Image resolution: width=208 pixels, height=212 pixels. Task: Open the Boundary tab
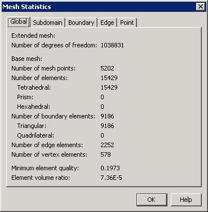81,23
